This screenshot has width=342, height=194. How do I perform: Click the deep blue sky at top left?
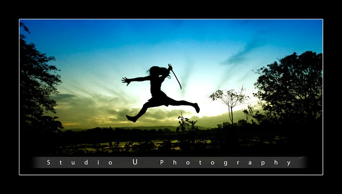71,33
